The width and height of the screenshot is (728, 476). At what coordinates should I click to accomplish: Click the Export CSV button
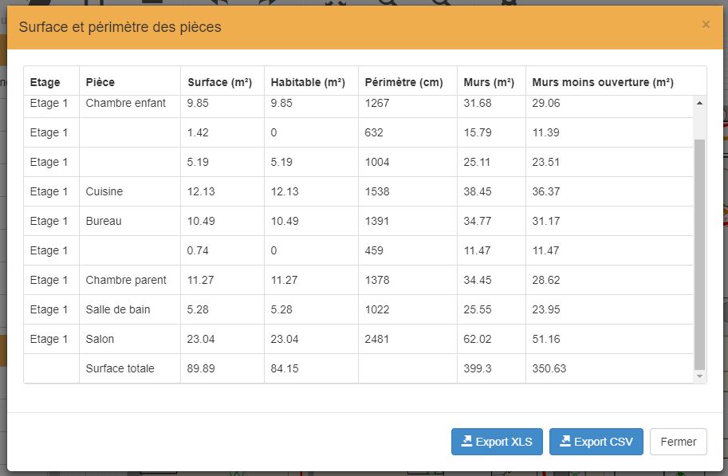[x=596, y=442]
